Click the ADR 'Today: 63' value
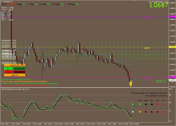The height and width of the screenshot is (126, 176). pos(21,4)
